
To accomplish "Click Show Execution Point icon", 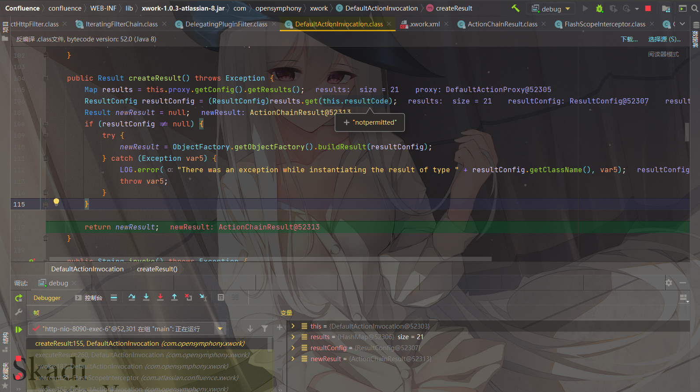I will [114, 298].
